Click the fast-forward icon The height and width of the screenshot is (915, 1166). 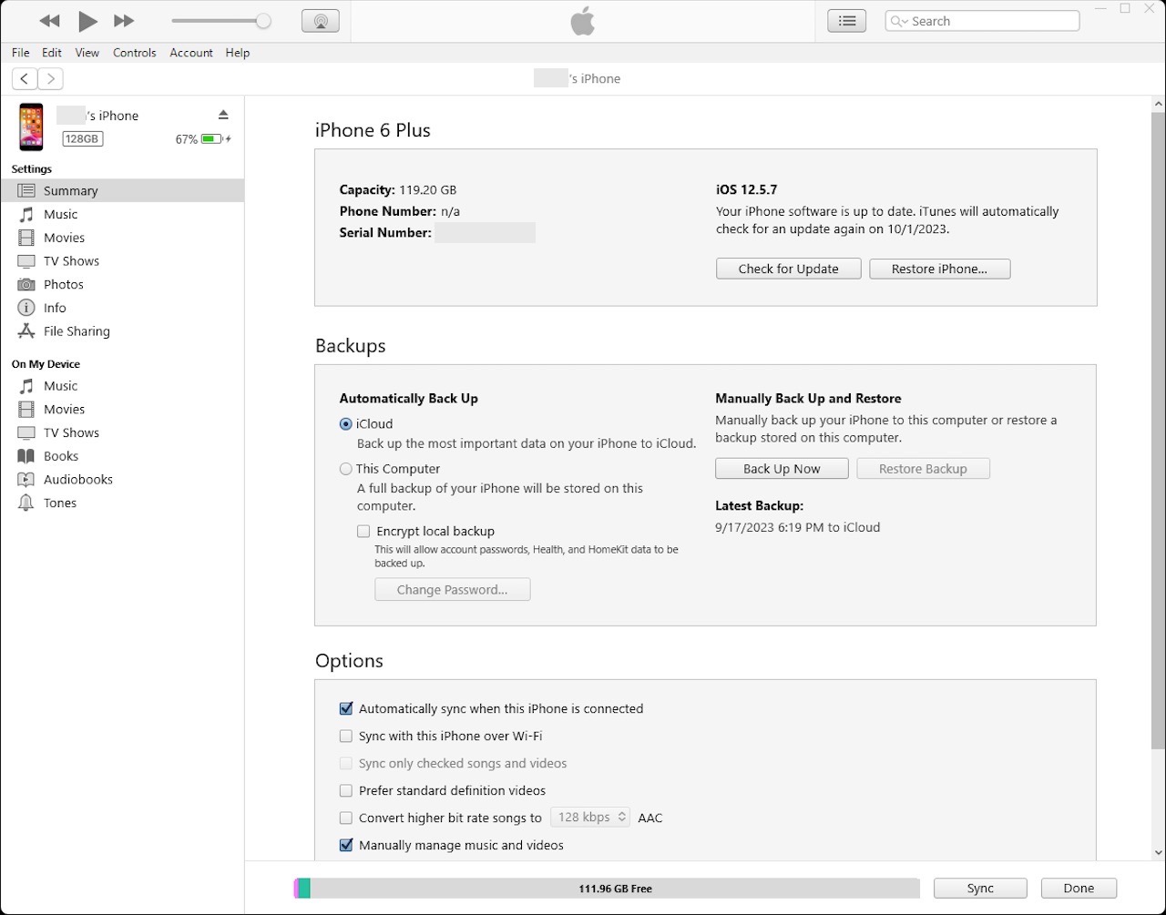(124, 21)
